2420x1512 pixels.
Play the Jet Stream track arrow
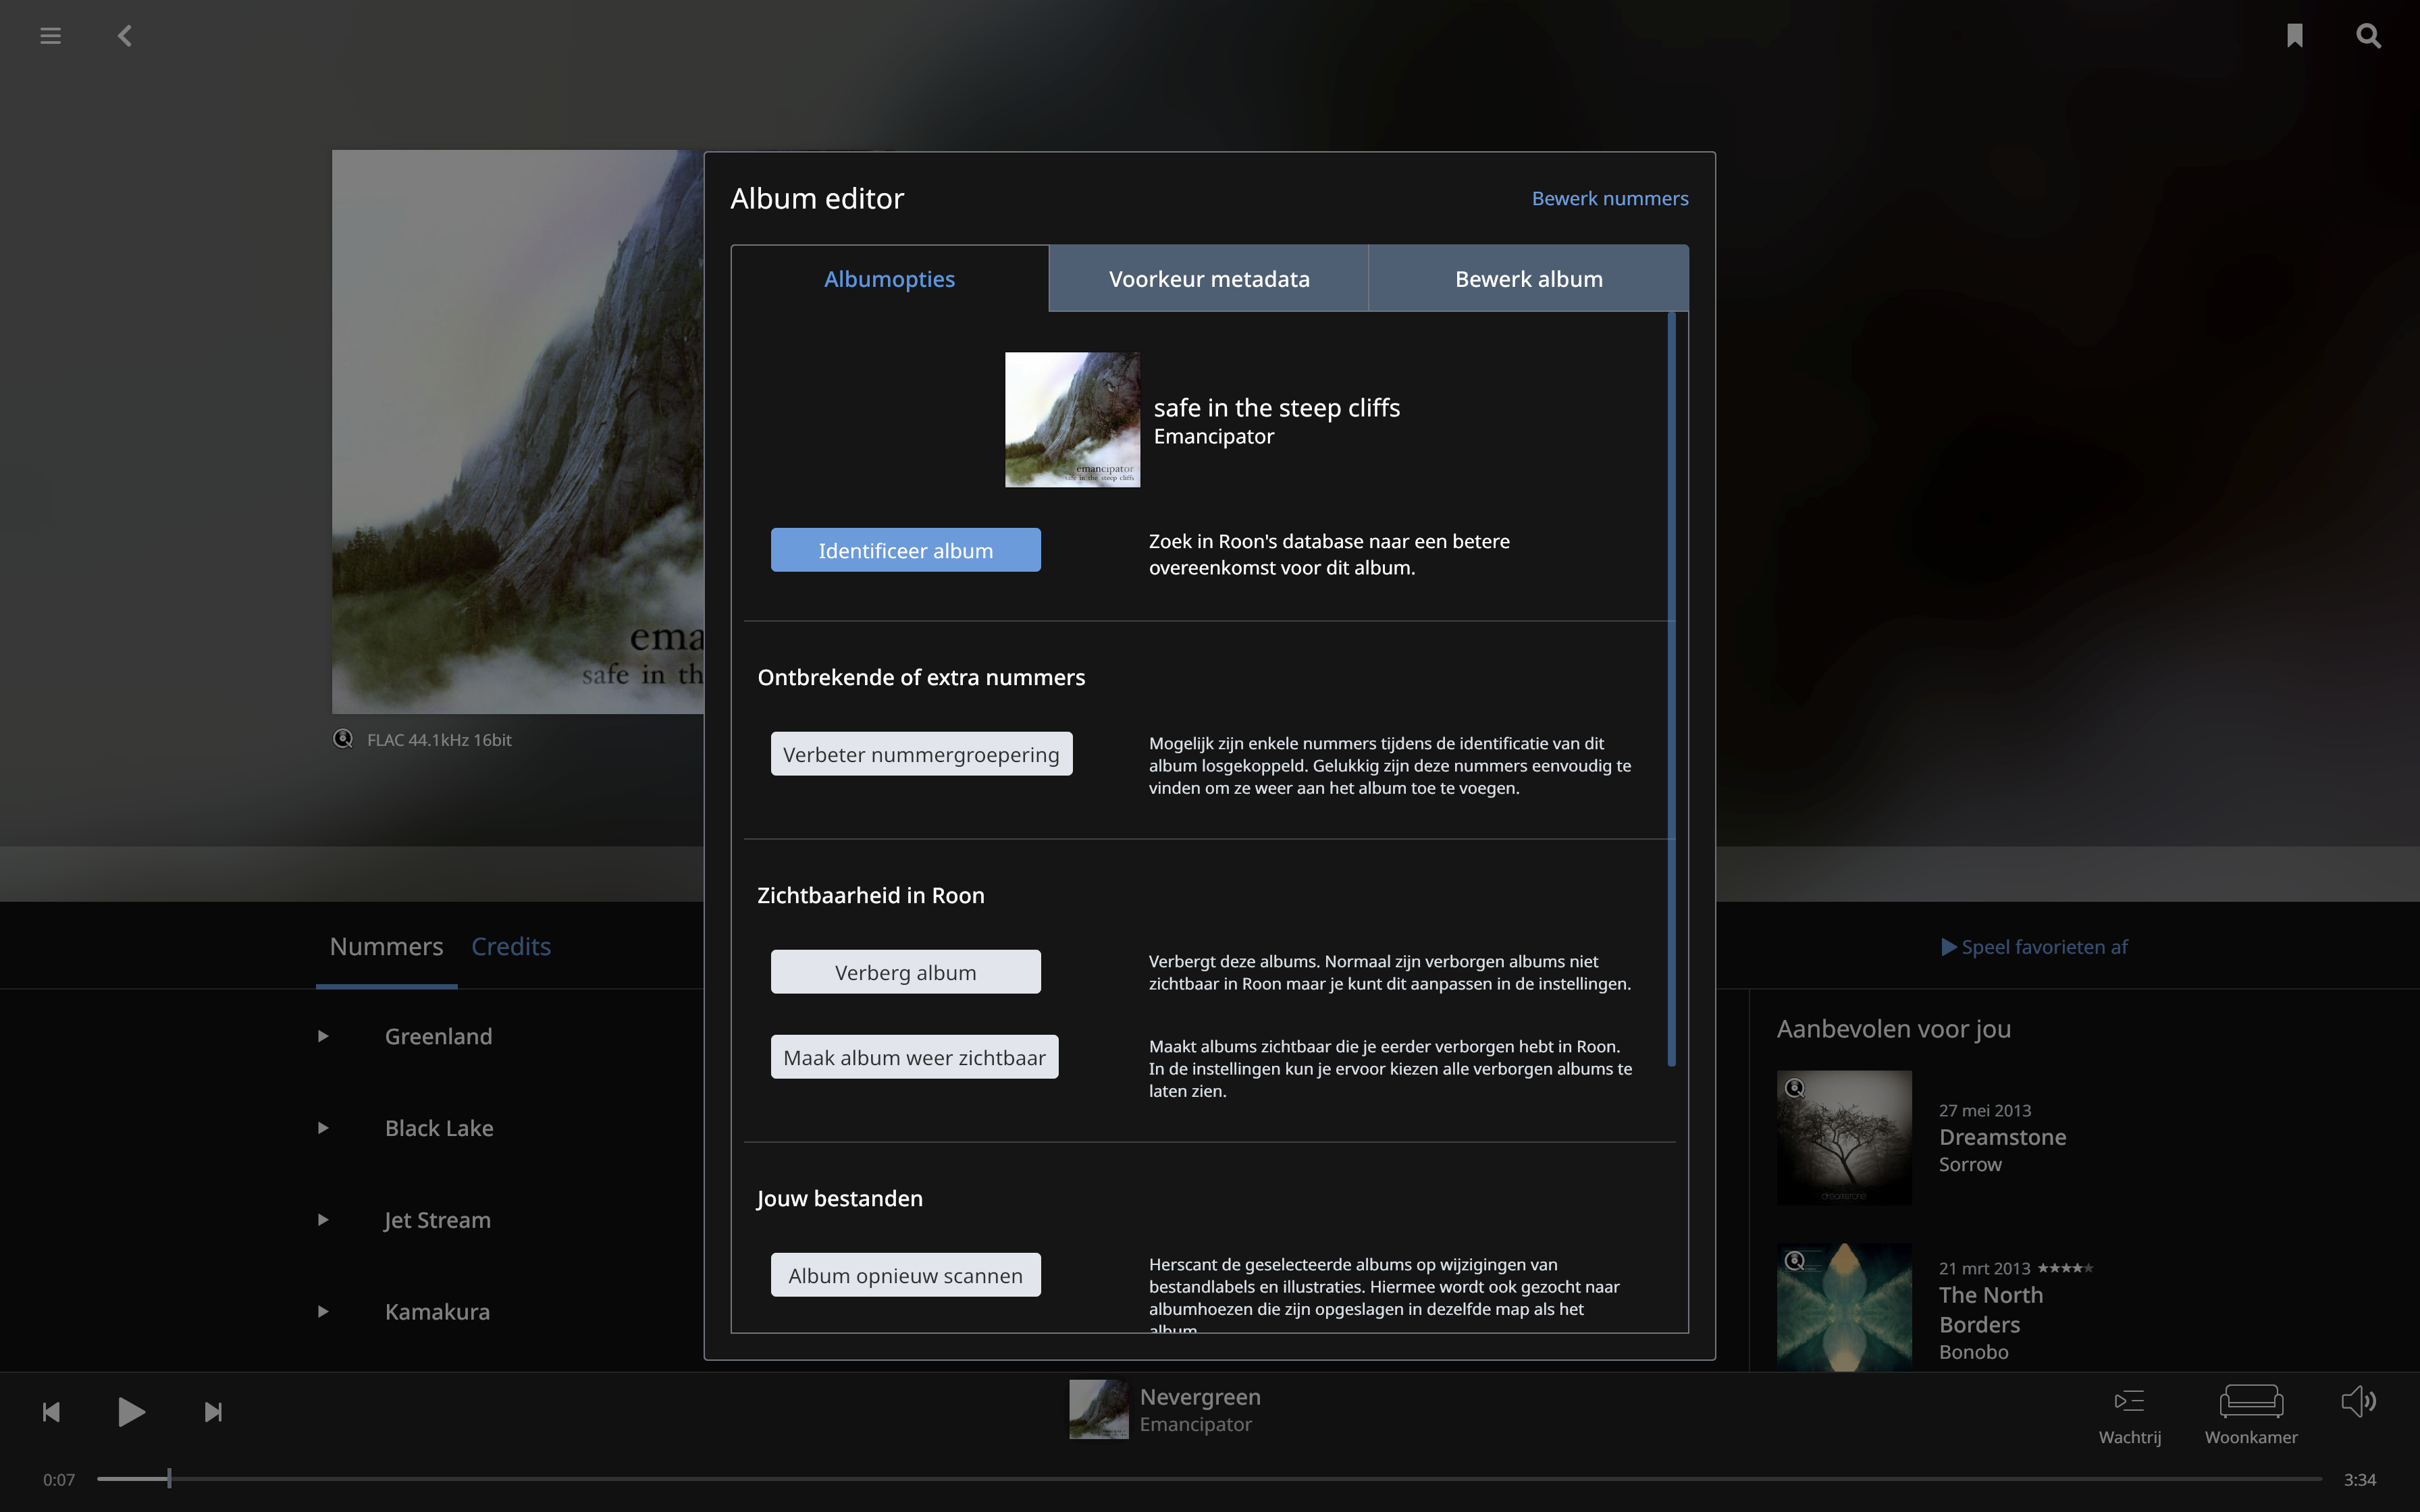tap(323, 1220)
